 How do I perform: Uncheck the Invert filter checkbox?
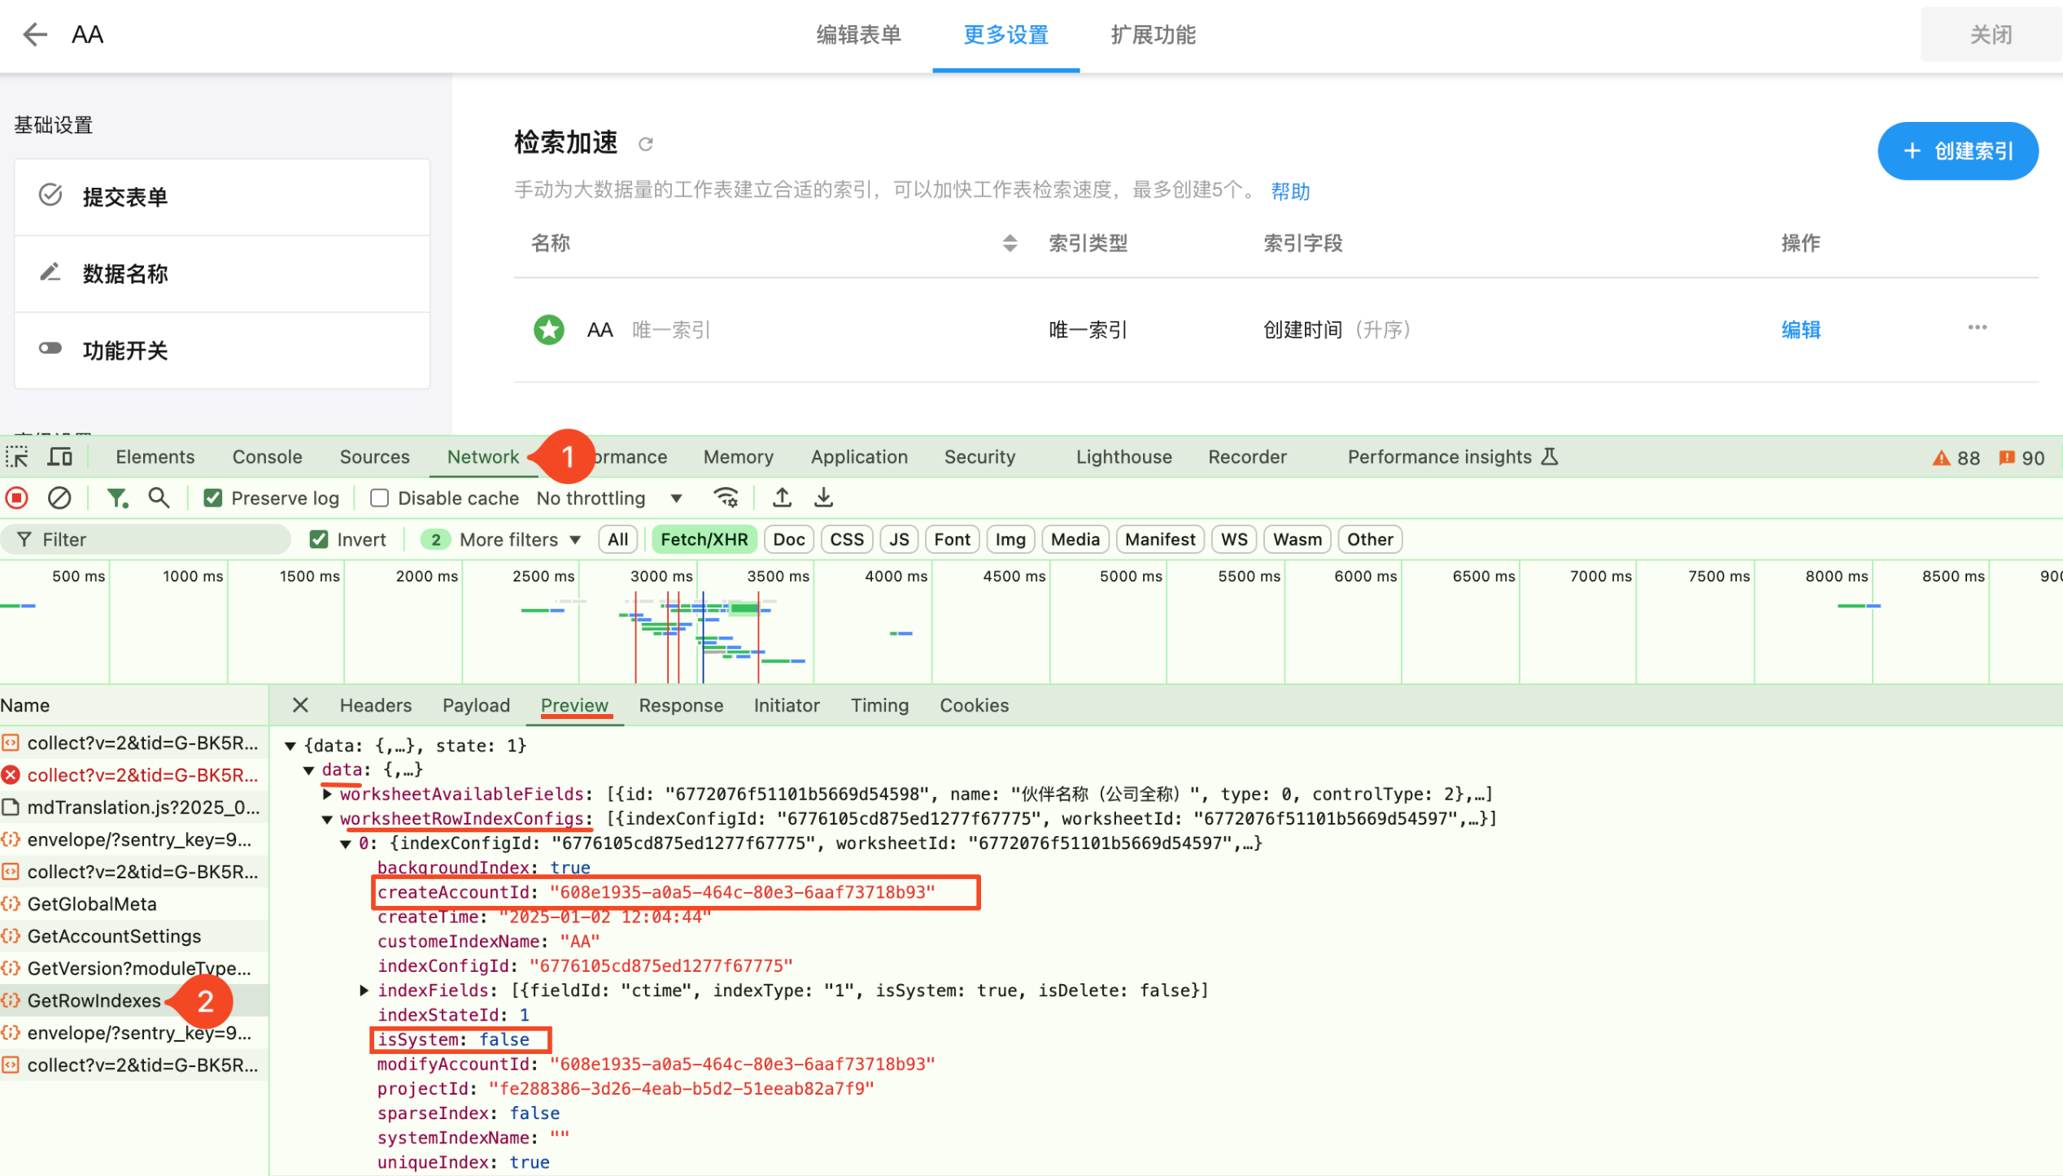click(x=319, y=540)
